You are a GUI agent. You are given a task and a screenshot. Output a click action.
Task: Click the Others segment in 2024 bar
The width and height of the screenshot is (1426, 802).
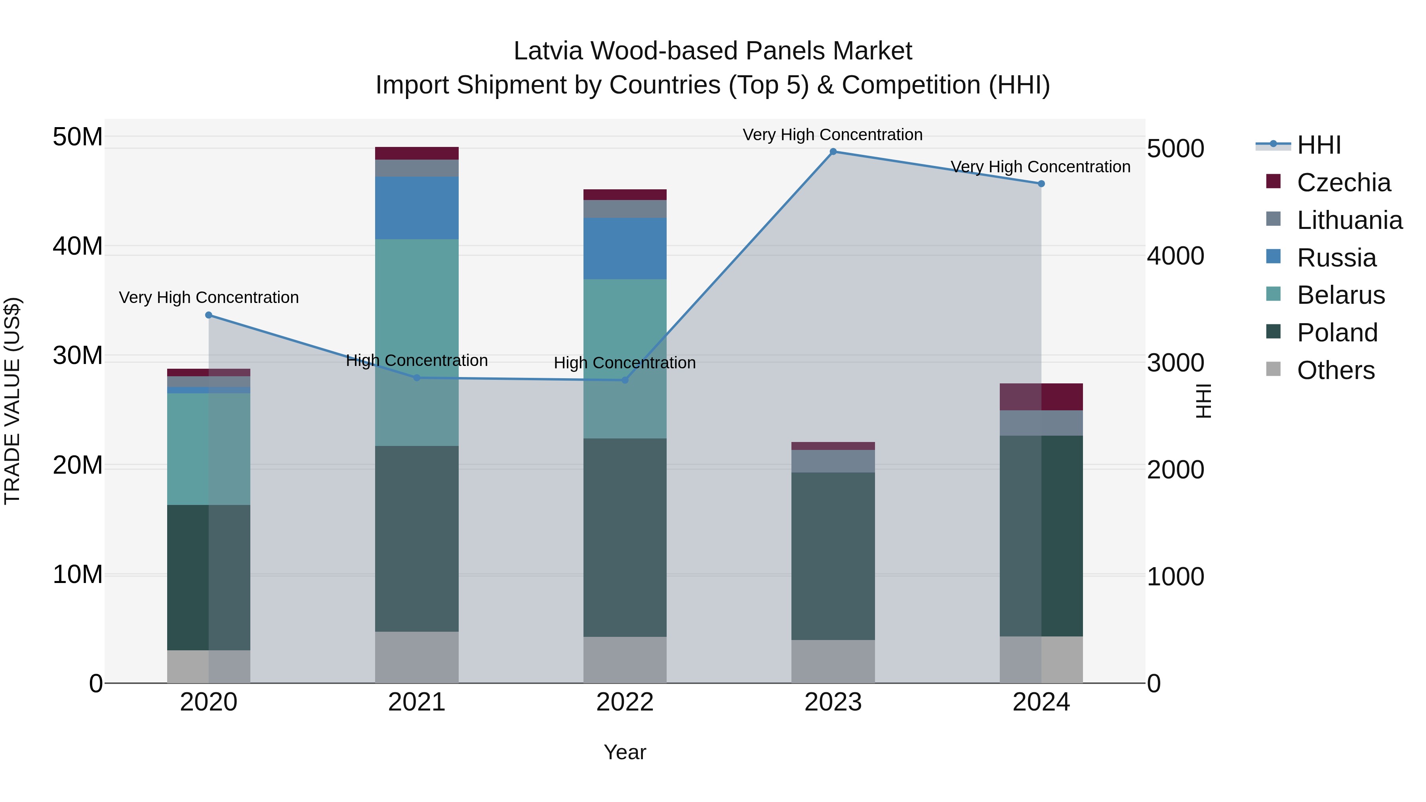click(x=1041, y=660)
